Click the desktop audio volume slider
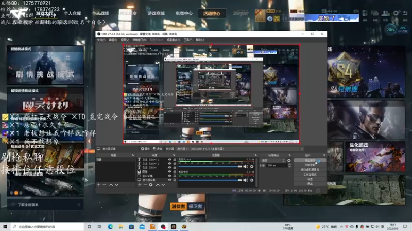This screenshot has height=231, width=412. click(210, 180)
